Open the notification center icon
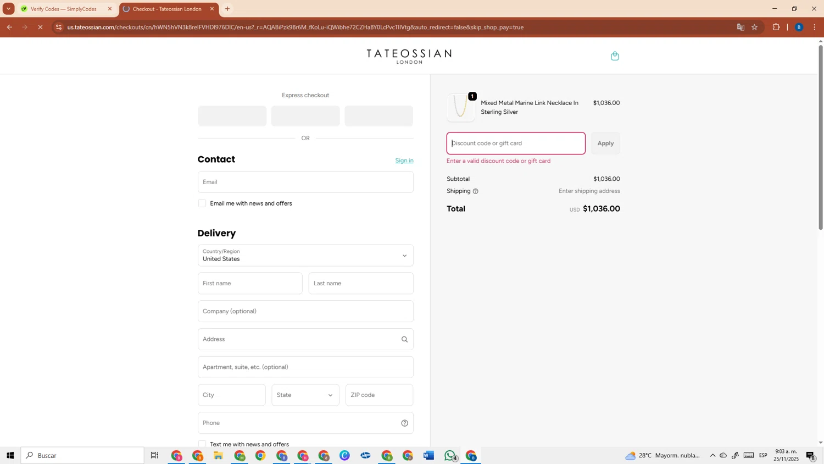Viewport: 824px width, 464px height. pos(811,455)
